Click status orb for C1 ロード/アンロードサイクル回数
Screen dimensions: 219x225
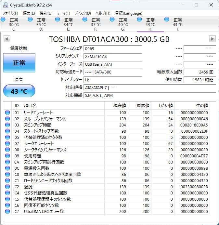[x=7, y=180]
